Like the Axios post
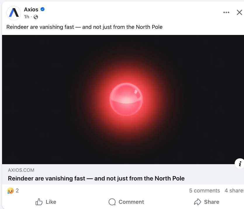The width and height of the screenshot is (244, 209). tap(46, 202)
